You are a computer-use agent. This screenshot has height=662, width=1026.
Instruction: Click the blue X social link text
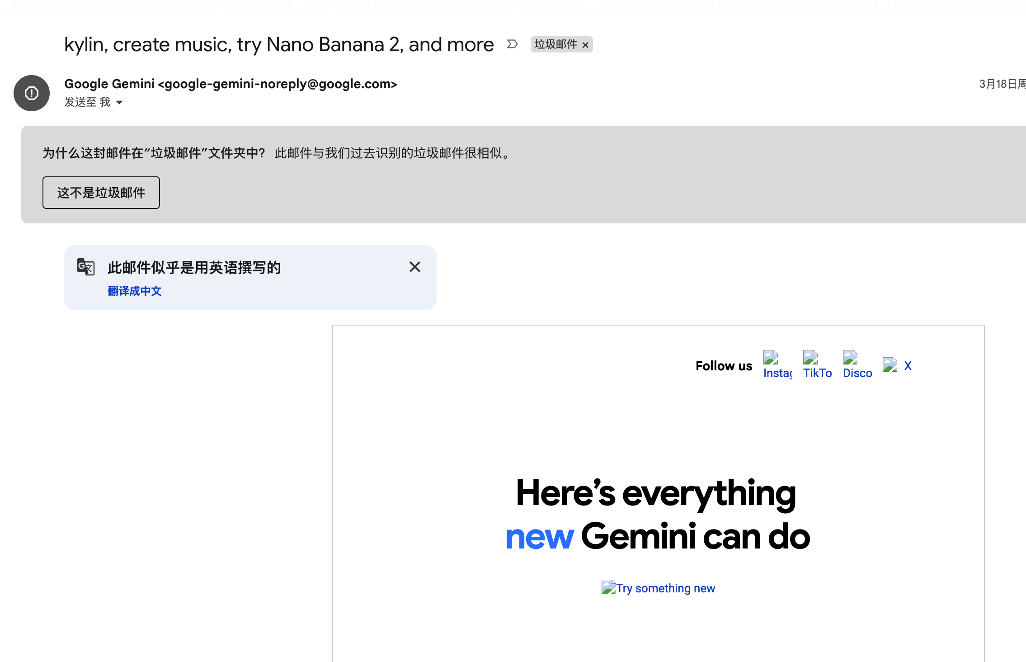tap(908, 366)
